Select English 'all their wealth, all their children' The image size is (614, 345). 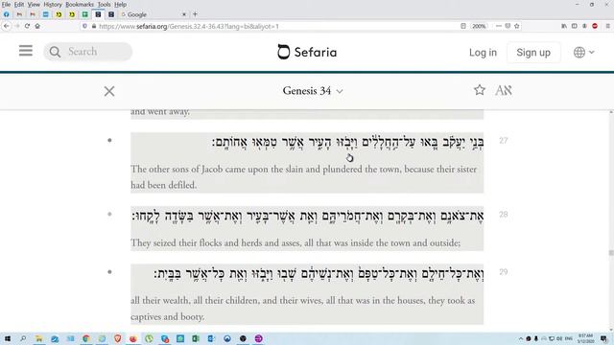tap(303, 309)
